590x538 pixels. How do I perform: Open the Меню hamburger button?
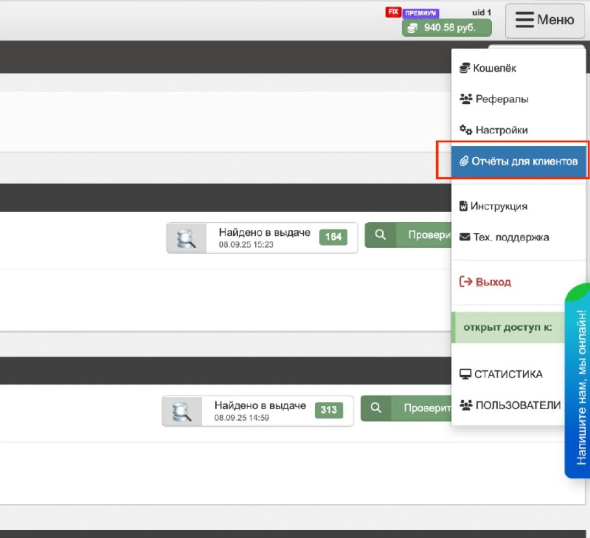point(545,20)
